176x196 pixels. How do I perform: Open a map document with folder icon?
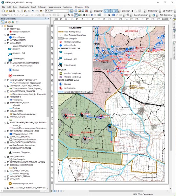(7, 11)
